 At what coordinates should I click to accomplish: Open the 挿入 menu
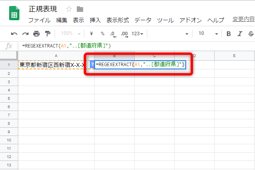(x=95, y=20)
